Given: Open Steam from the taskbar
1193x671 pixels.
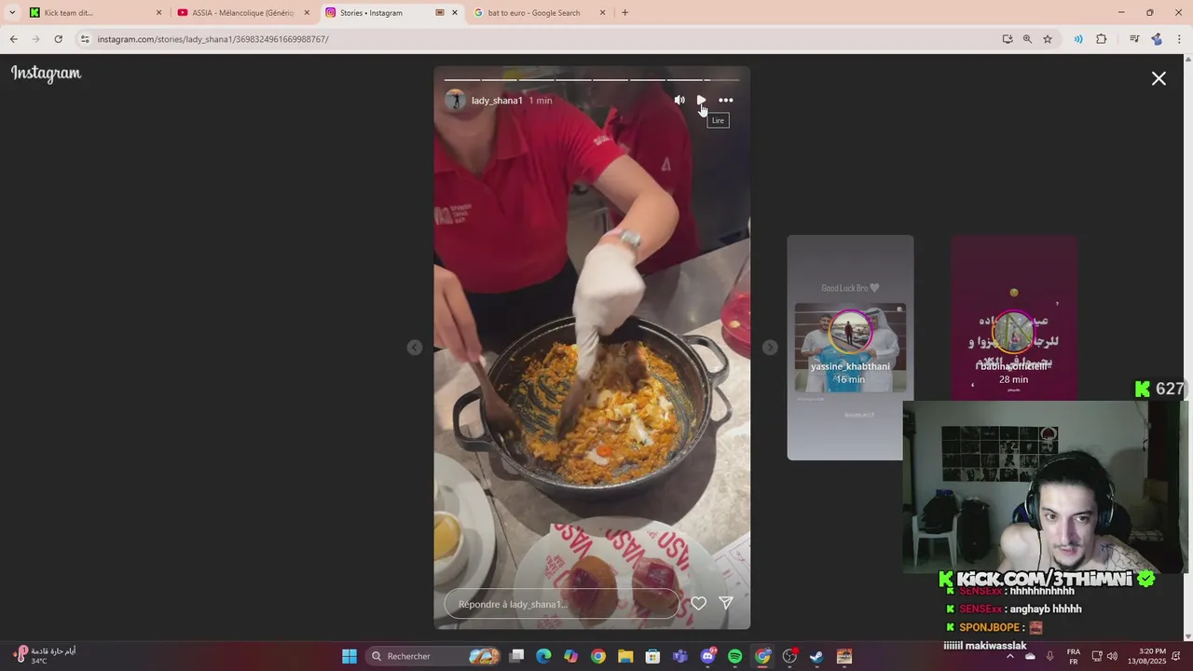Looking at the screenshot, I should click(816, 656).
